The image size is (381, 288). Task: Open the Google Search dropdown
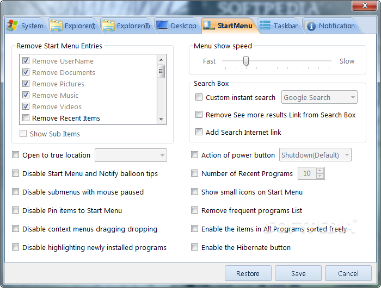[319, 97]
